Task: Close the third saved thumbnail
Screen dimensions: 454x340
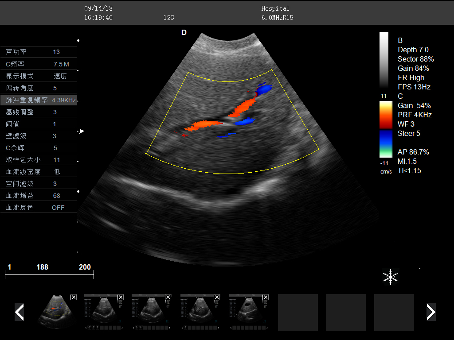Action: pos(168,297)
